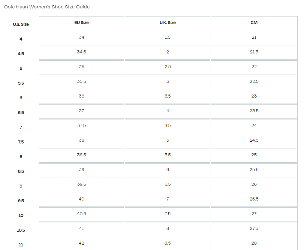Screen dimensions: 304x250
Task: Select the CM column header
Action: [x=254, y=23]
